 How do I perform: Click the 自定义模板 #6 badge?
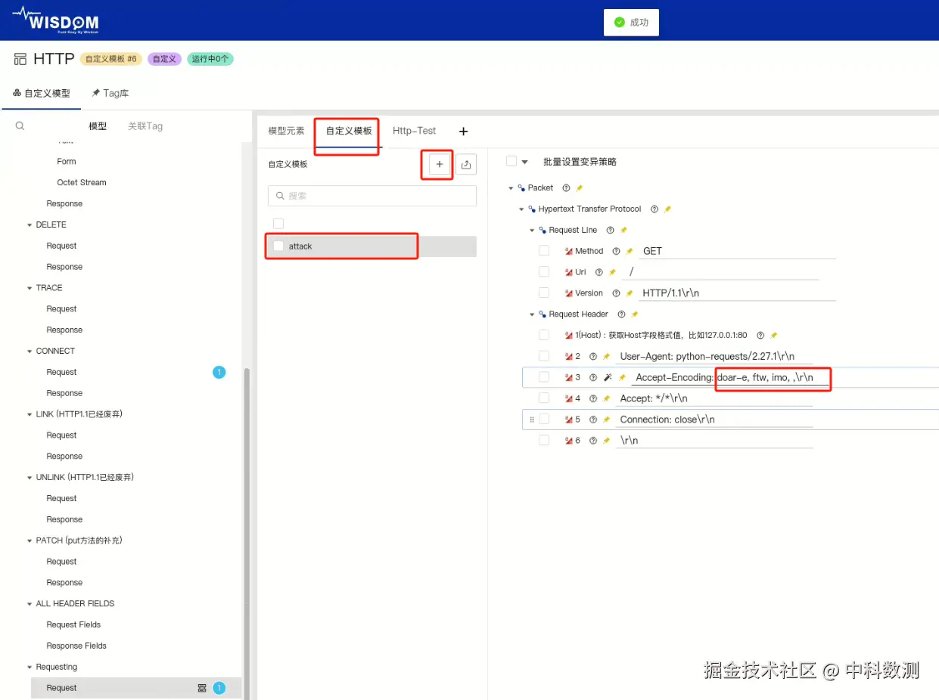[x=111, y=59]
